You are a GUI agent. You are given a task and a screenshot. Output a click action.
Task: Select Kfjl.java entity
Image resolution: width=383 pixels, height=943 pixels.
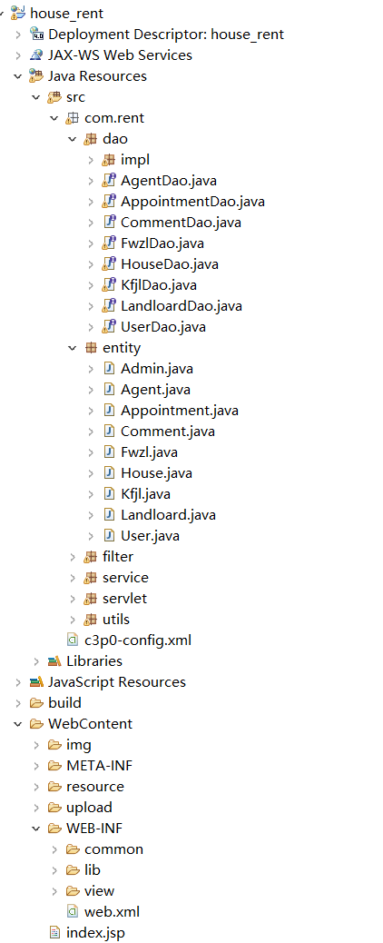145,493
